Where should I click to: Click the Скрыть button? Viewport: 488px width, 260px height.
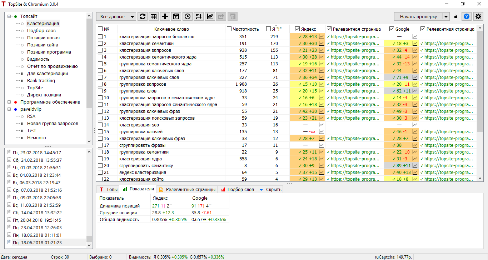point(270,189)
